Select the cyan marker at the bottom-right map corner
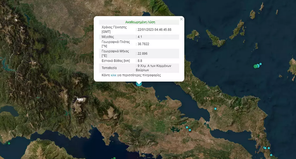 click(x=271, y=155)
